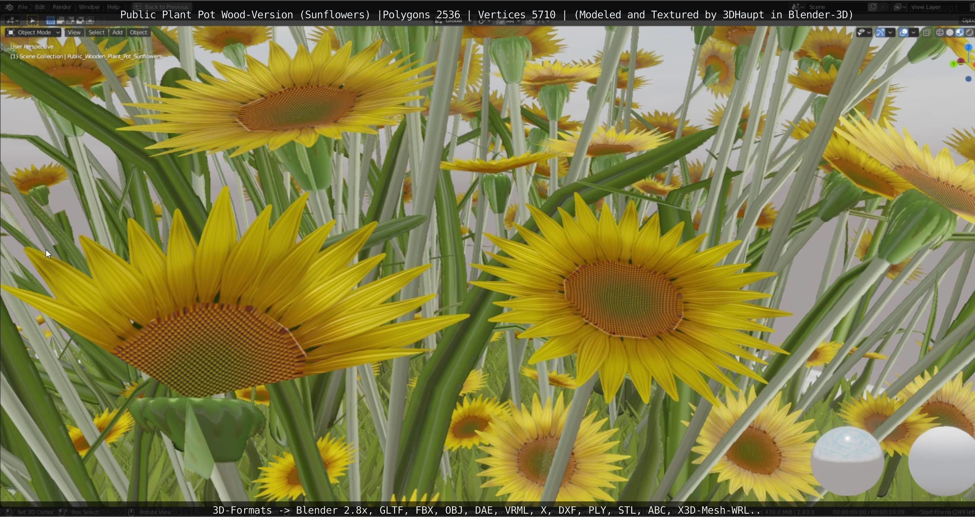Click the User Perspective text
975x517 pixels.
[x=32, y=47]
